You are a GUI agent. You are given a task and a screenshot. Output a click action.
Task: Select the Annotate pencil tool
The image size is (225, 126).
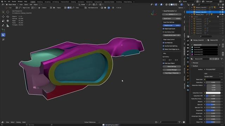click(x=3, y=26)
